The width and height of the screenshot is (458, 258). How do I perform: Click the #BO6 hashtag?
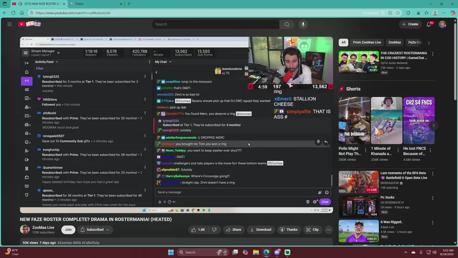[x=77, y=243]
